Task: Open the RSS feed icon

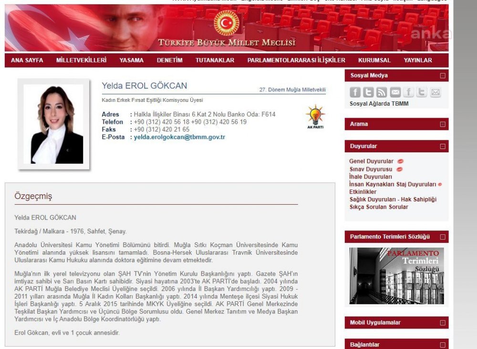Action: tap(382, 92)
